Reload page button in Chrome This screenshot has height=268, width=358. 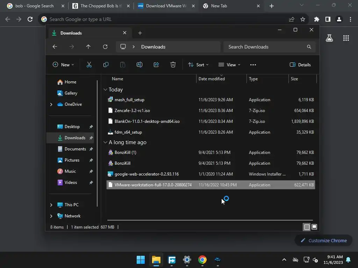(30, 20)
